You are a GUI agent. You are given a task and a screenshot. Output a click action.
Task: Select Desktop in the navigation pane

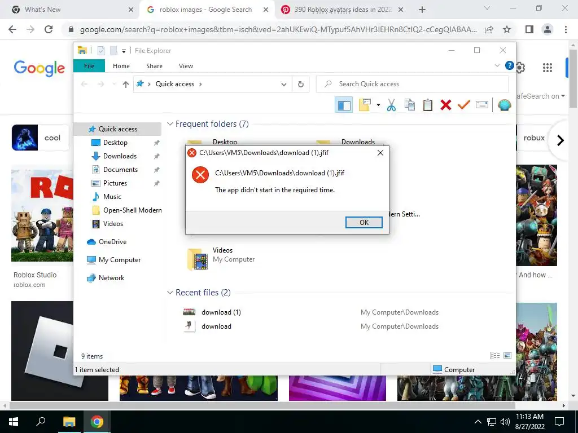[x=115, y=143]
